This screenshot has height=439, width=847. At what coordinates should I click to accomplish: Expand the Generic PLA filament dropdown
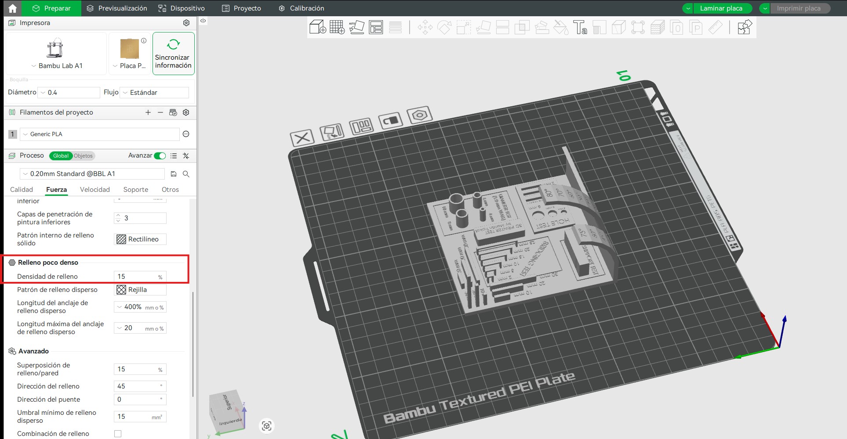click(100, 134)
